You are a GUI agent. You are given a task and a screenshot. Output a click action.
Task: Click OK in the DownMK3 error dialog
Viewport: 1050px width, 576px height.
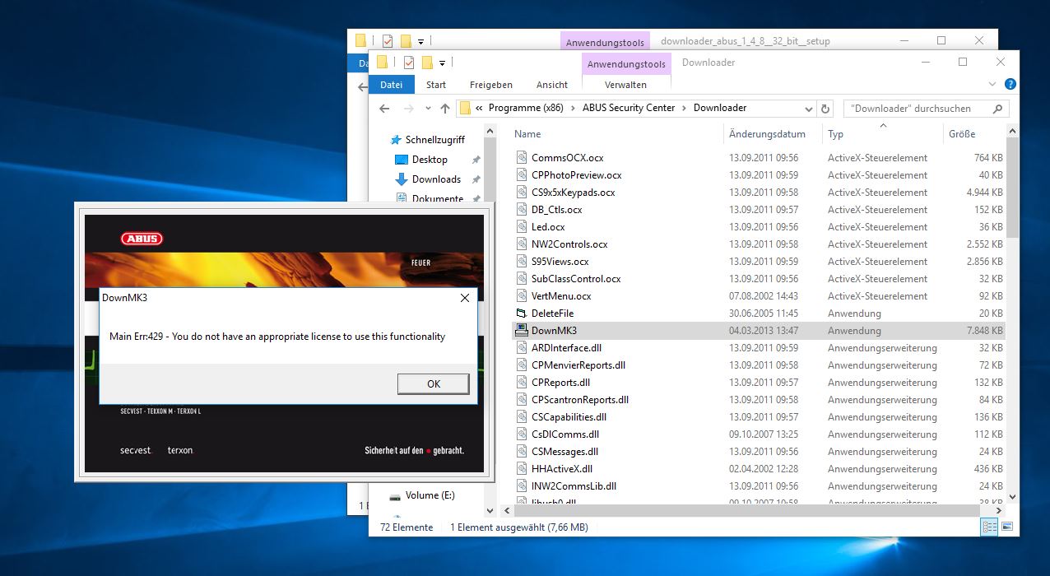[433, 383]
